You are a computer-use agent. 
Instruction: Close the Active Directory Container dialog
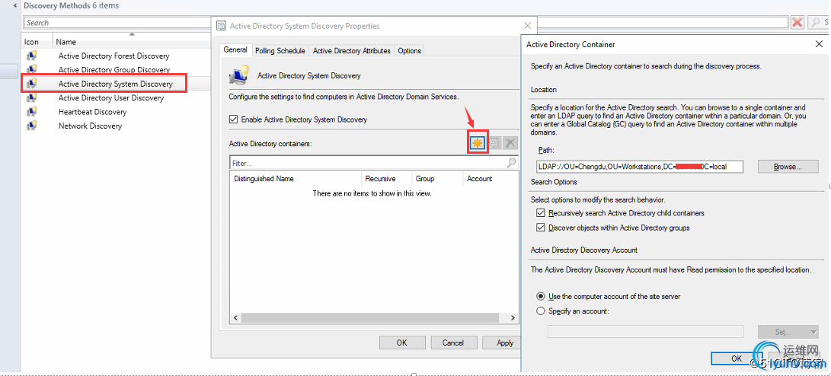coord(818,44)
